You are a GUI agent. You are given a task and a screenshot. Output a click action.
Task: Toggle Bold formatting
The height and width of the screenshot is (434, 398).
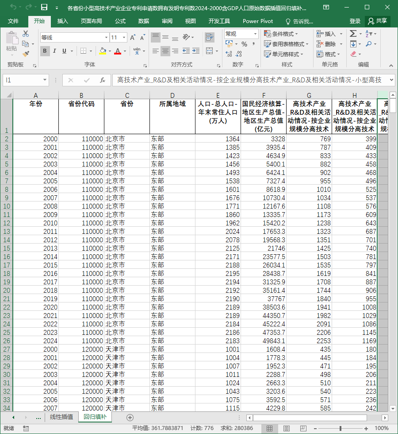pyautogui.click(x=45, y=51)
